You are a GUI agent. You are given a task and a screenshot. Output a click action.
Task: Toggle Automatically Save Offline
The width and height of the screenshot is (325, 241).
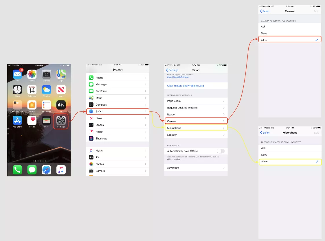221,151
